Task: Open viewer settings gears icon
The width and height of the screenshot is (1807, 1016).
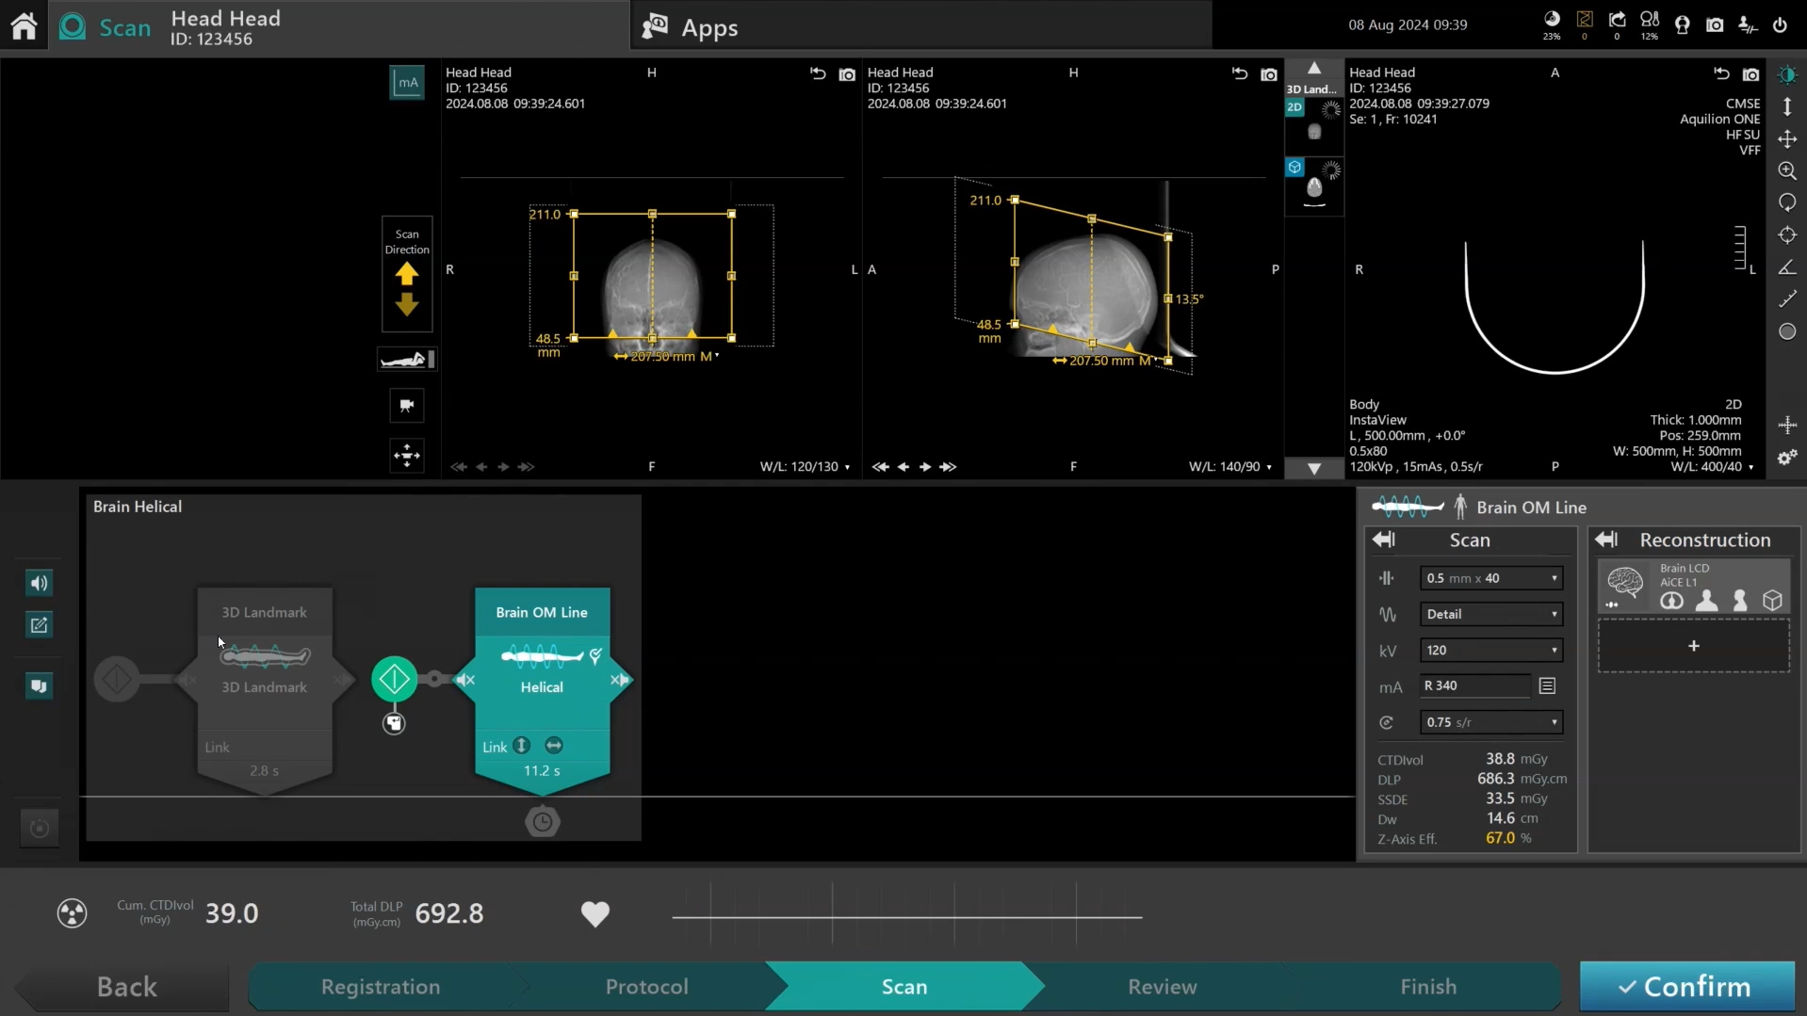Action: click(x=1786, y=458)
